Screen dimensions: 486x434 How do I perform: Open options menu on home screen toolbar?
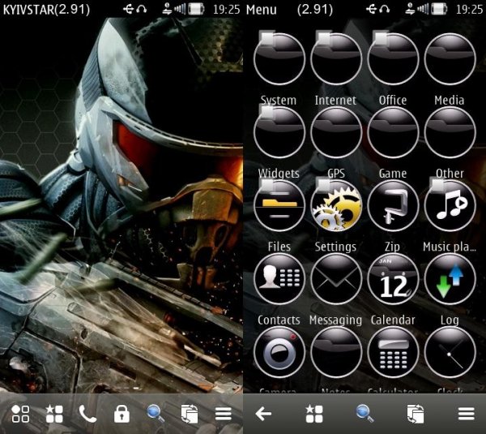pyautogui.click(x=224, y=414)
